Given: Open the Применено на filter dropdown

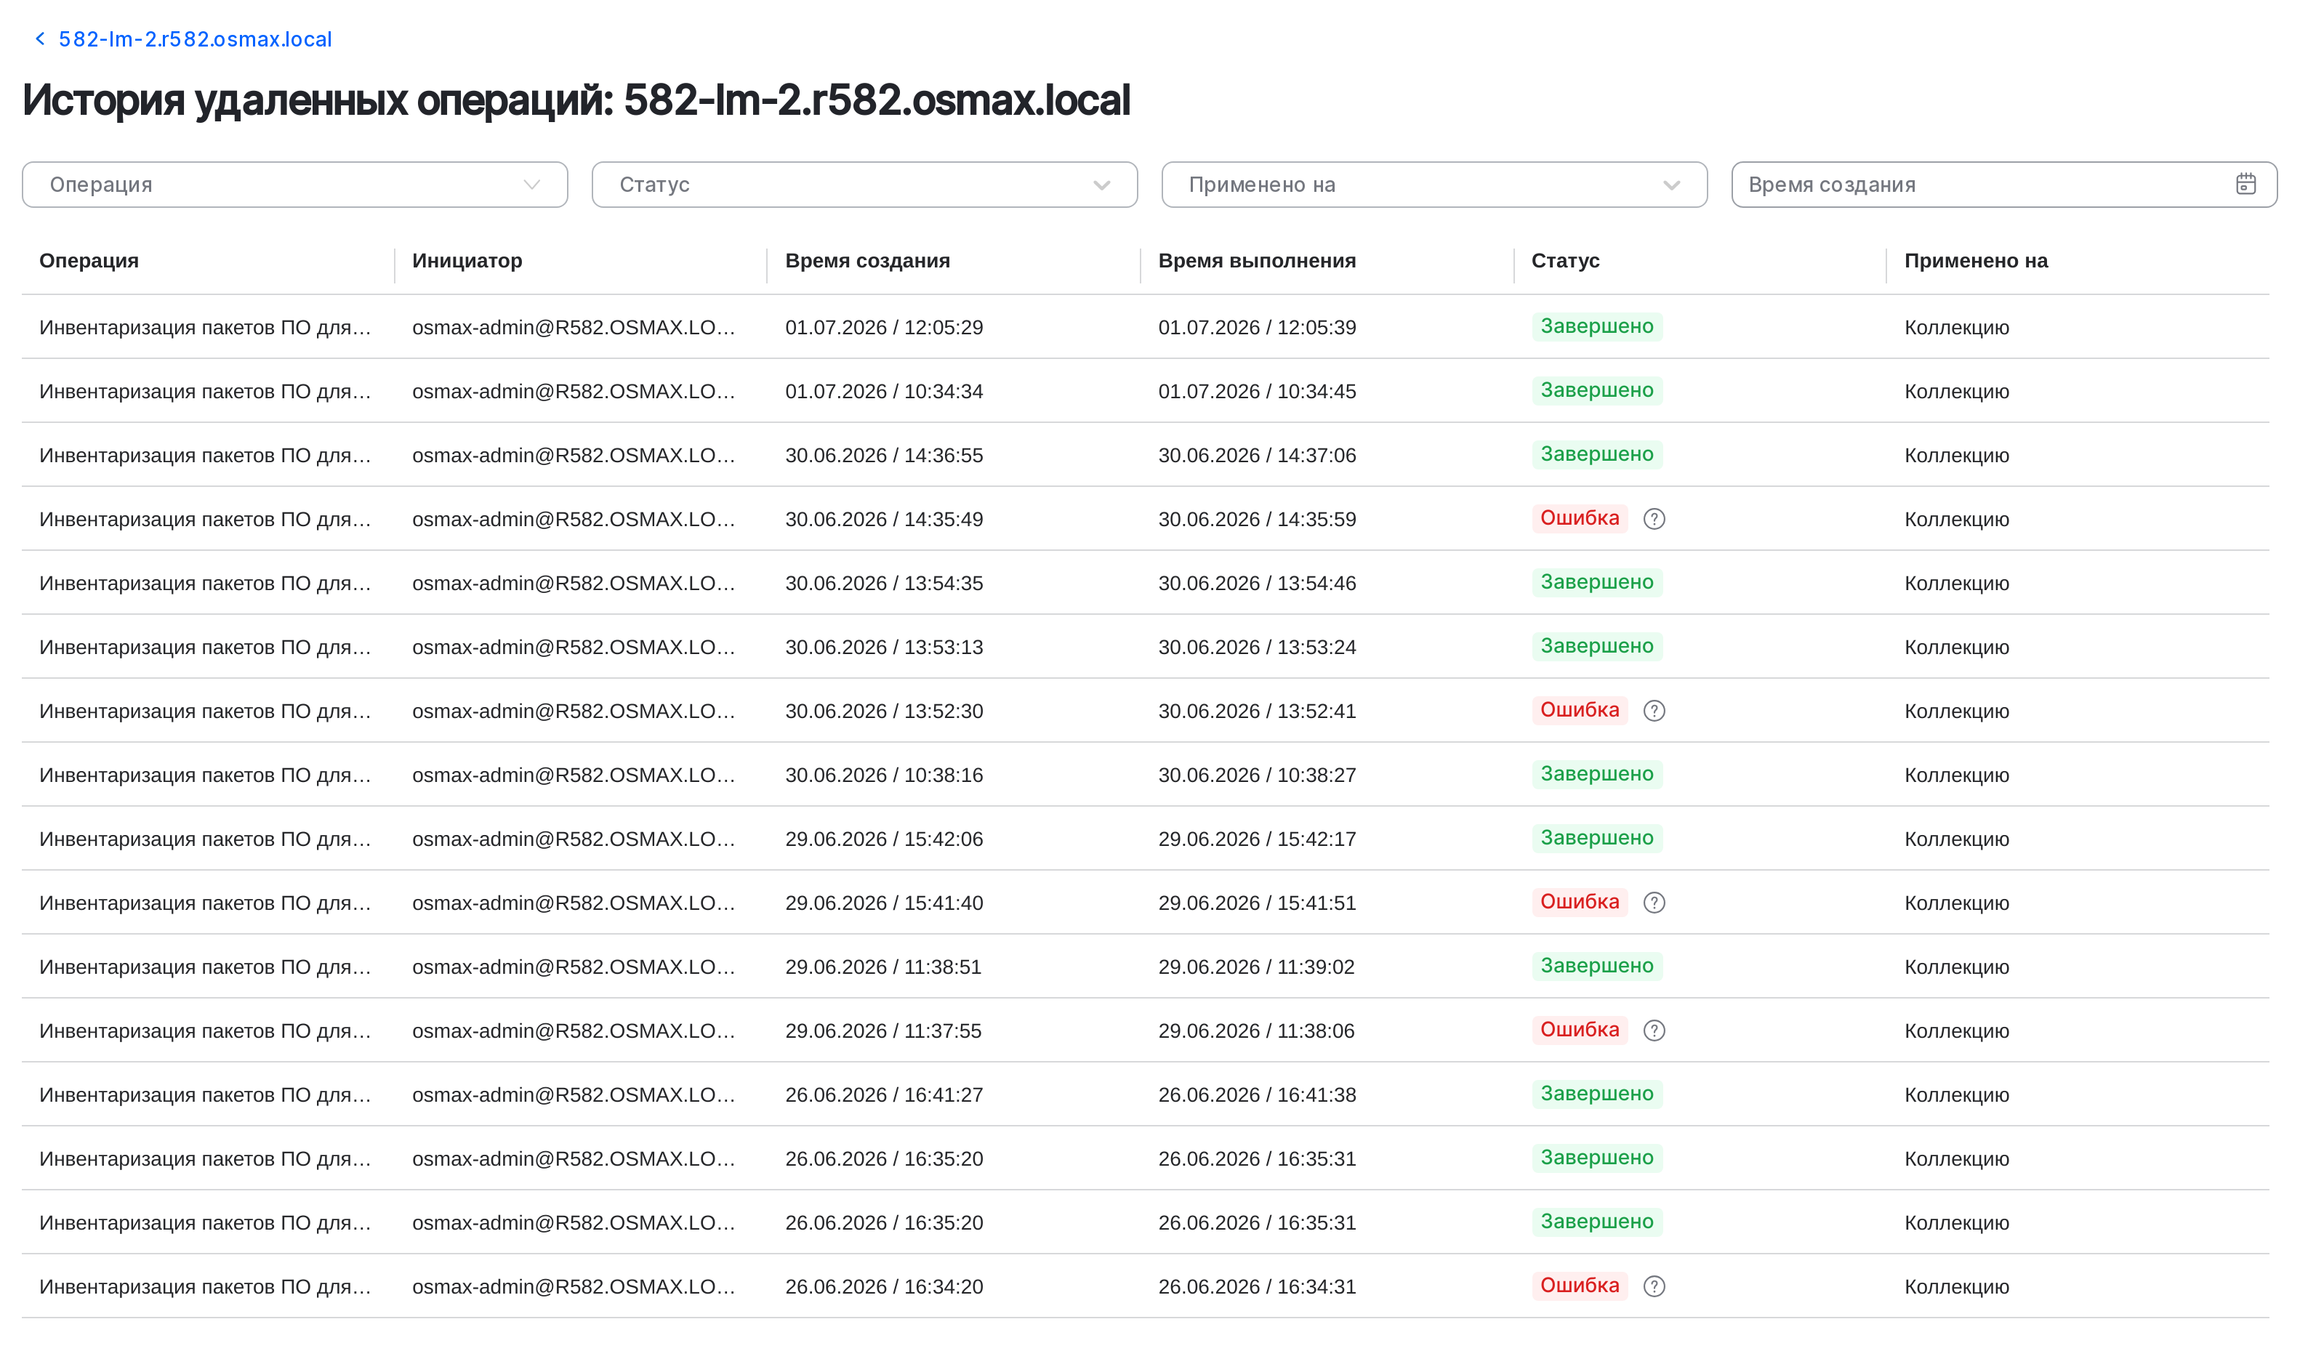Looking at the screenshot, I should click(x=1434, y=185).
